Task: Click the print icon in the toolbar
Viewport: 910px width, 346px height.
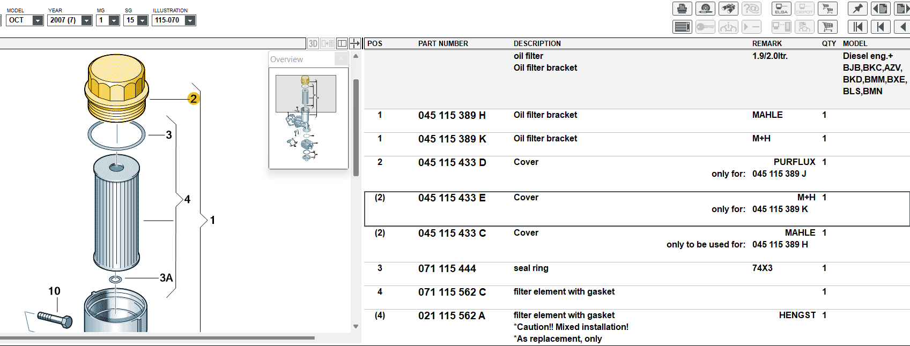Action: click(682, 9)
